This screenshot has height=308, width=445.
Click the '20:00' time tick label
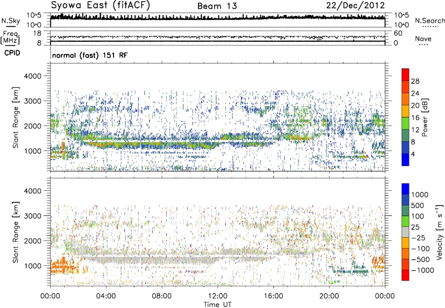tap(329, 296)
